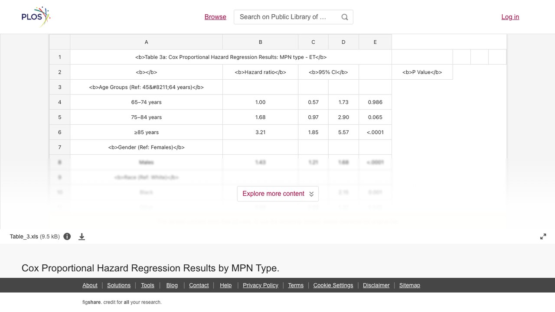Click P value 0.986
555x312 pixels.
point(375,102)
